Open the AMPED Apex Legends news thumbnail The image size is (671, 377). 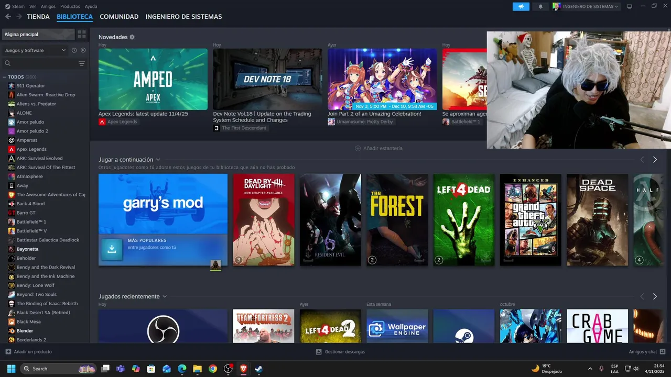153,79
